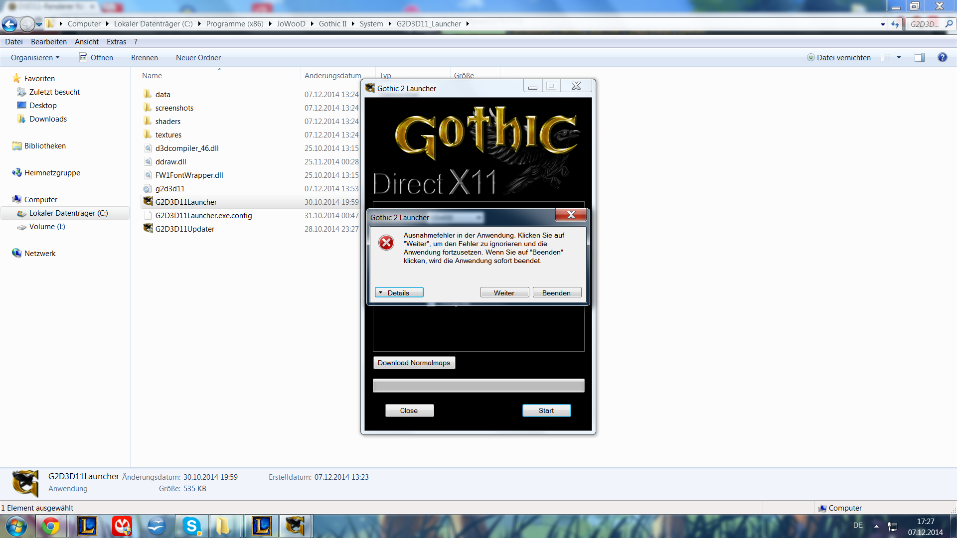The height and width of the screenshot is (538, 957).
Task: Expand the address bar history dropdown
Action: tap(883, 24)
